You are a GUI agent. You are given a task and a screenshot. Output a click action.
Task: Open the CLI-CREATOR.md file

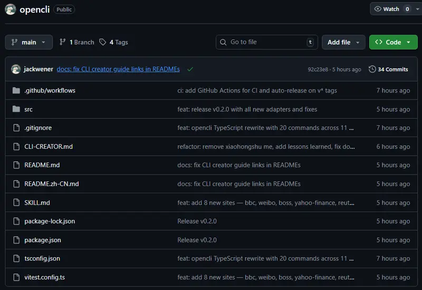49,147
